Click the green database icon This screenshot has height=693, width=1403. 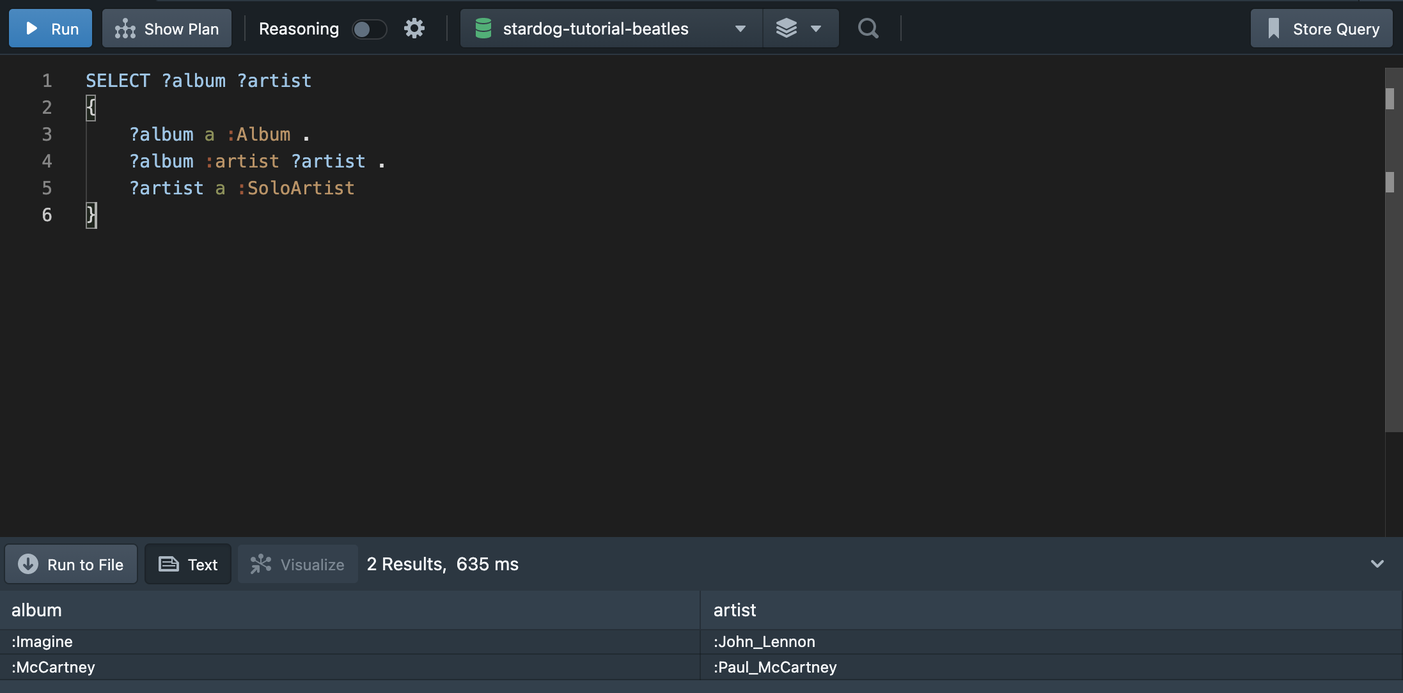483,28
